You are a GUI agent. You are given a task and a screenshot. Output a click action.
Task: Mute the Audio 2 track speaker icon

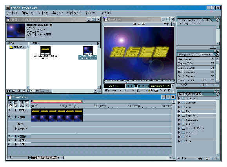click(x=9, y=140)
